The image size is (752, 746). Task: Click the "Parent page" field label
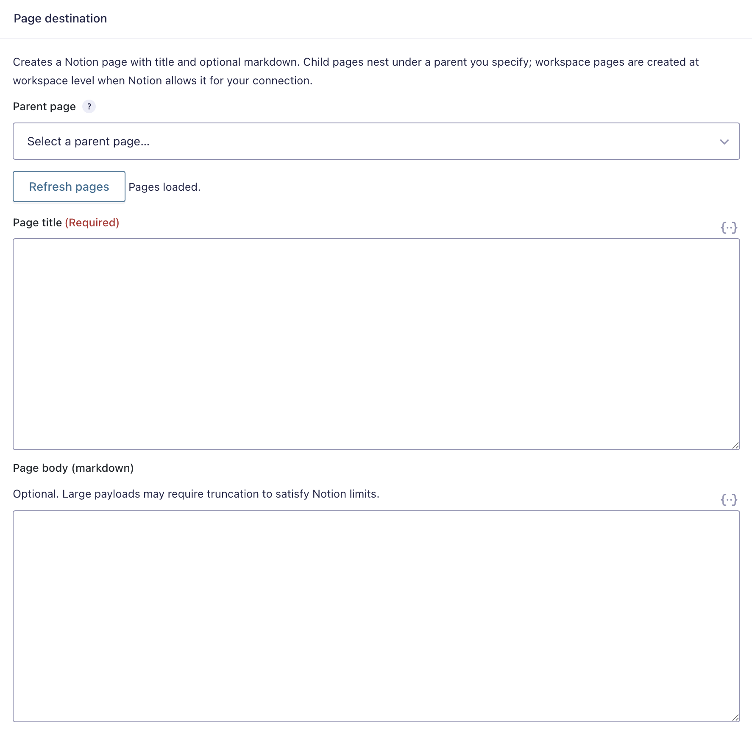45,106
